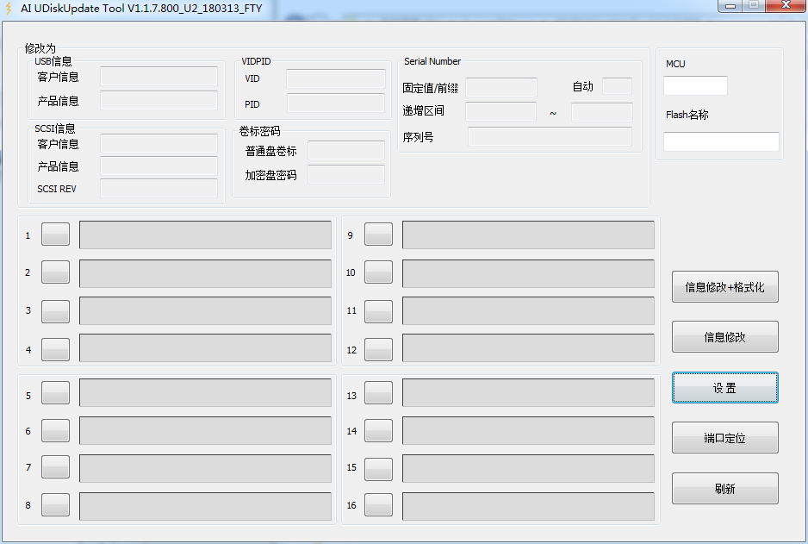Click port 6 status indicator
808x544 pixels.
pyautogui.click(x=55, y=430)
